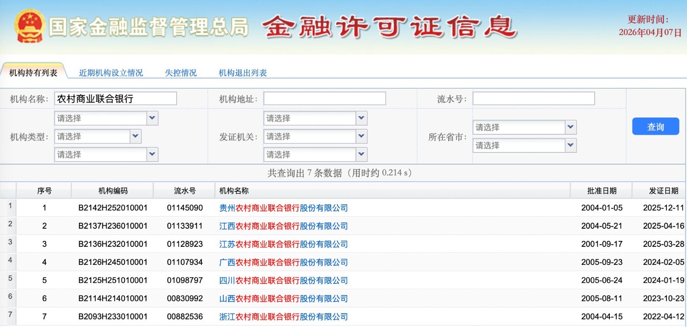Open the 失控情况 tab
The height and width of the screenshot is (327, 687).
click(180, 73)
